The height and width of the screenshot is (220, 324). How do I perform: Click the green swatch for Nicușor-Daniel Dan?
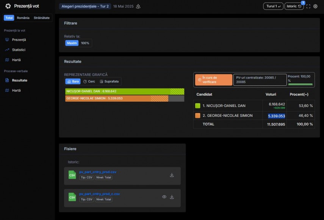tap(197, 106)
